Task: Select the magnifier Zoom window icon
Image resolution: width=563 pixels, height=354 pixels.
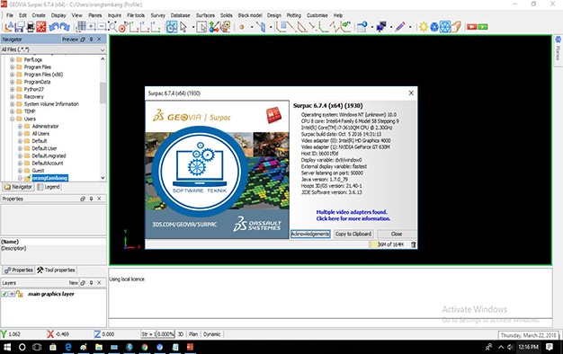Action: tap(112, 27)
